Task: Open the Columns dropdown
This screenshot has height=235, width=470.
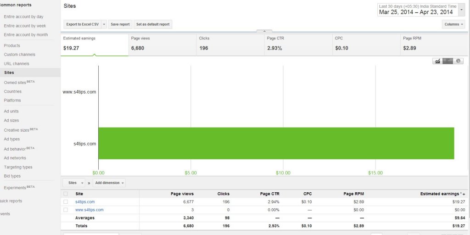Action: point(453,24)
